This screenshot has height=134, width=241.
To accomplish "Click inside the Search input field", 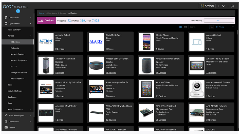I will tap(199, 27).
